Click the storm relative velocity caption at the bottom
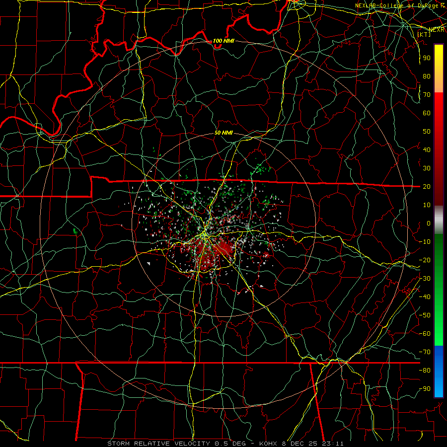447x447 pixels. (x=225, y=444)
